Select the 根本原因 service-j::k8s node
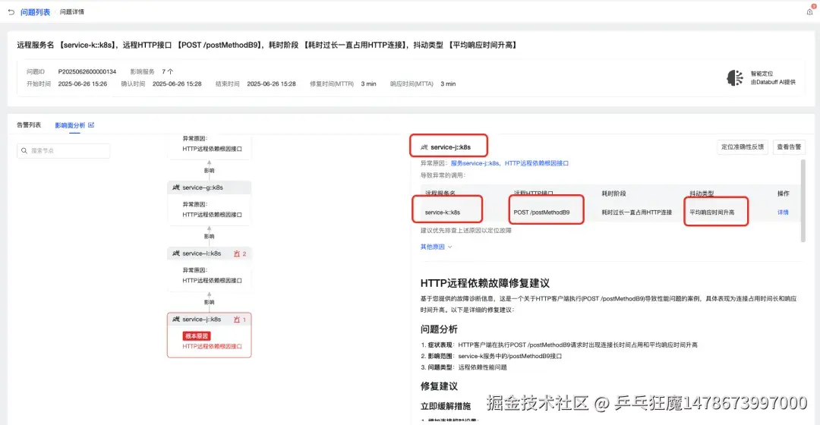 tap(210, 335)
